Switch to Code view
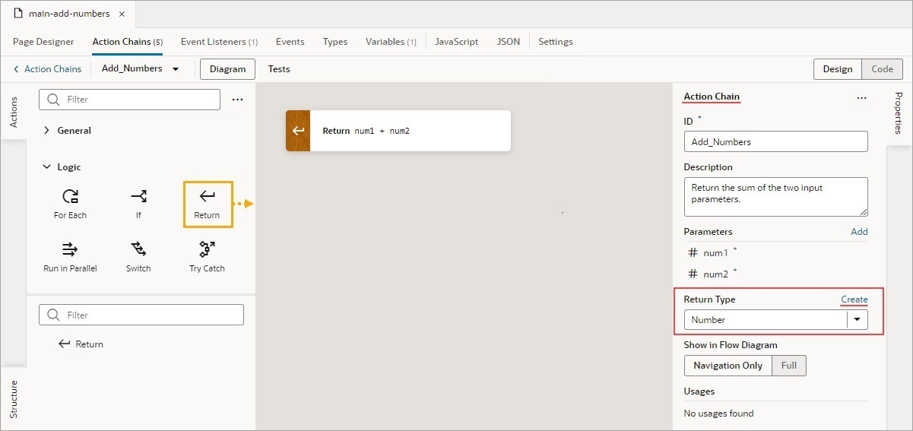The height and width of the screenshot is (431, 913). click(x=883, y=68)
